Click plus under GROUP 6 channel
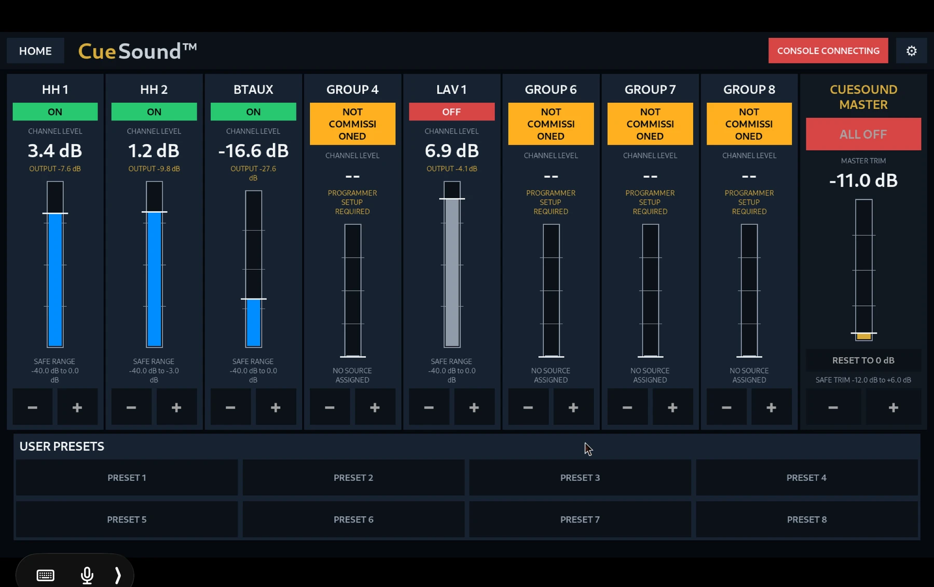The height and width of the screenshot is (587, 934). pyautogui.click(x=573, y=407)
